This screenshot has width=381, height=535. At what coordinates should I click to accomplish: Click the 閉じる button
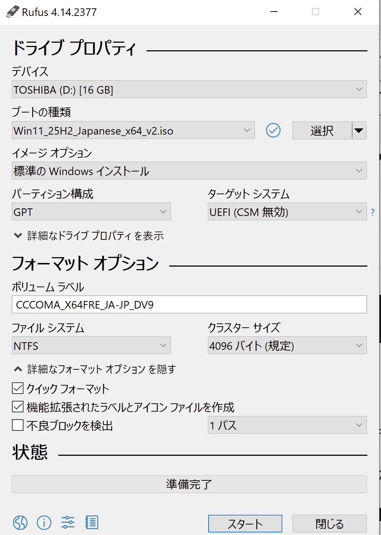330,523
